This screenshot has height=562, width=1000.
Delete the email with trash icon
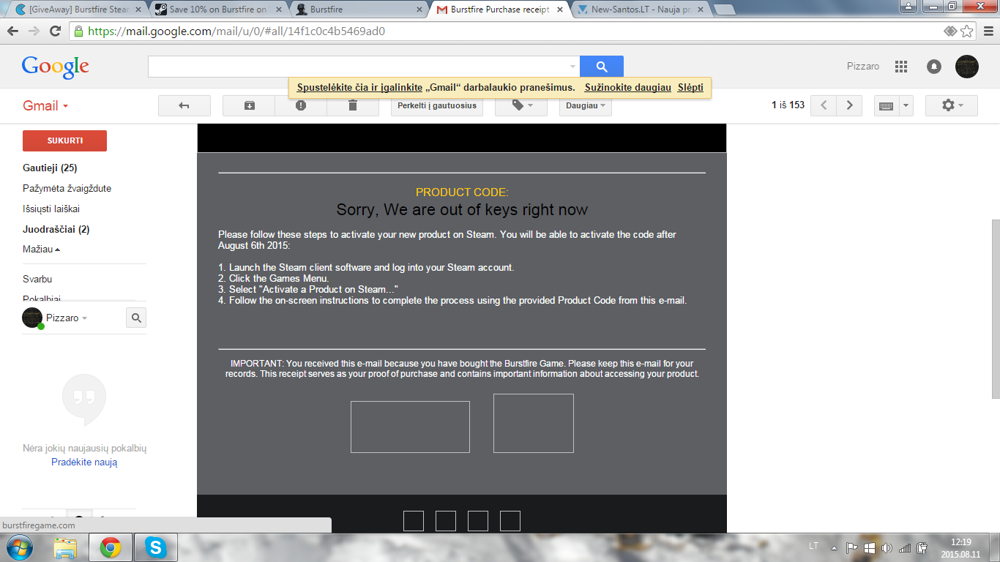point(353,105)
